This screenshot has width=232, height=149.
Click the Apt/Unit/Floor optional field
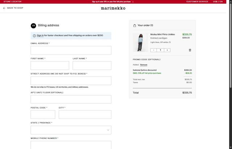[71, 99]
